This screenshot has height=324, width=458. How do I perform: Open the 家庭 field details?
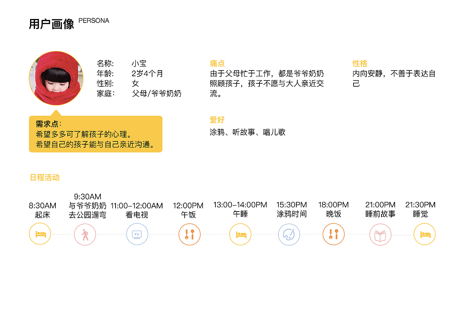pyautogui.click(x=106, y=93)
